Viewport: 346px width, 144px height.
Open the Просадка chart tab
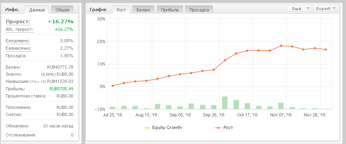(199, 10)
